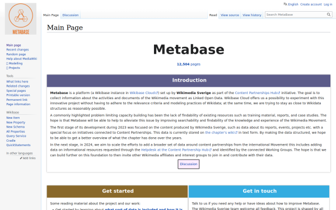Create a New Item
Viewport: 336px width, 210px height.
click(13, 118)
